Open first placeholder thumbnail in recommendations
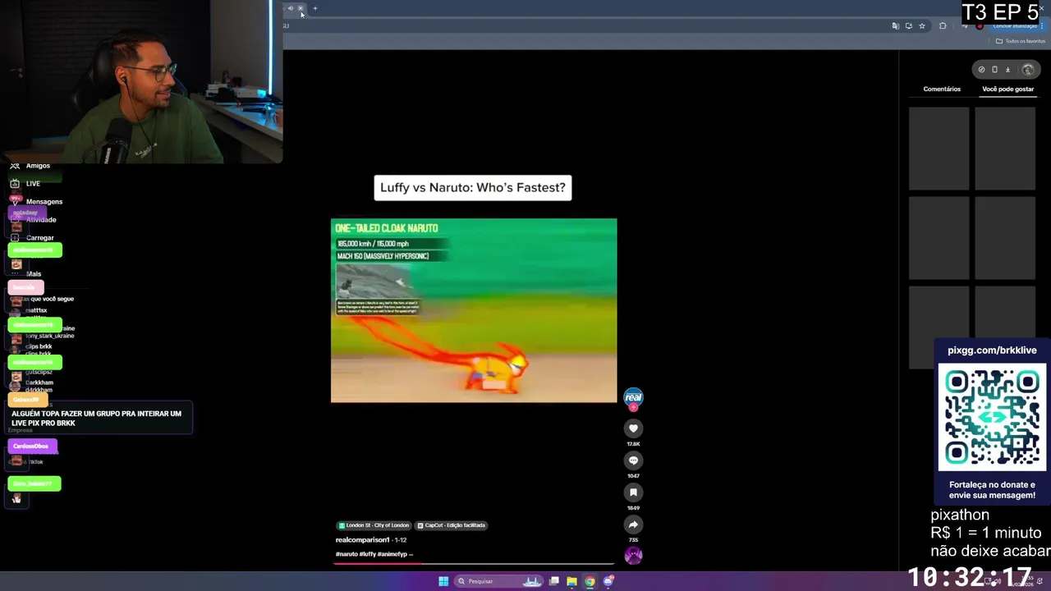Viewport: 1051px width, 591px height. (939, 149)
